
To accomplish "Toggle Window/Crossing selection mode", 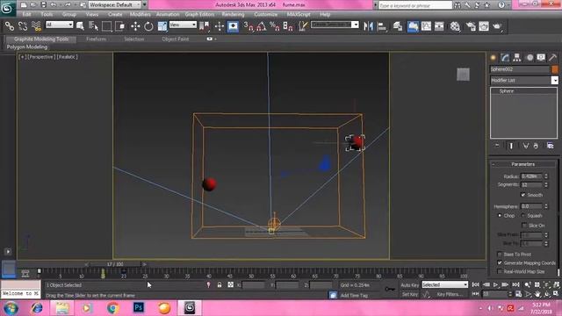I will pyautogui.click(x=119, y=26).
